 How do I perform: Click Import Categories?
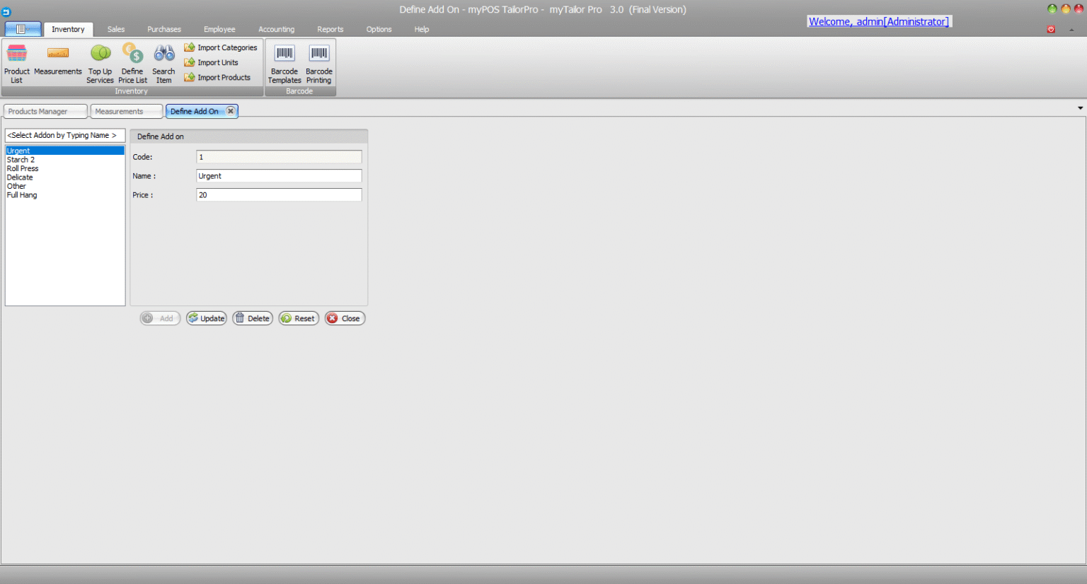(222, 47)
